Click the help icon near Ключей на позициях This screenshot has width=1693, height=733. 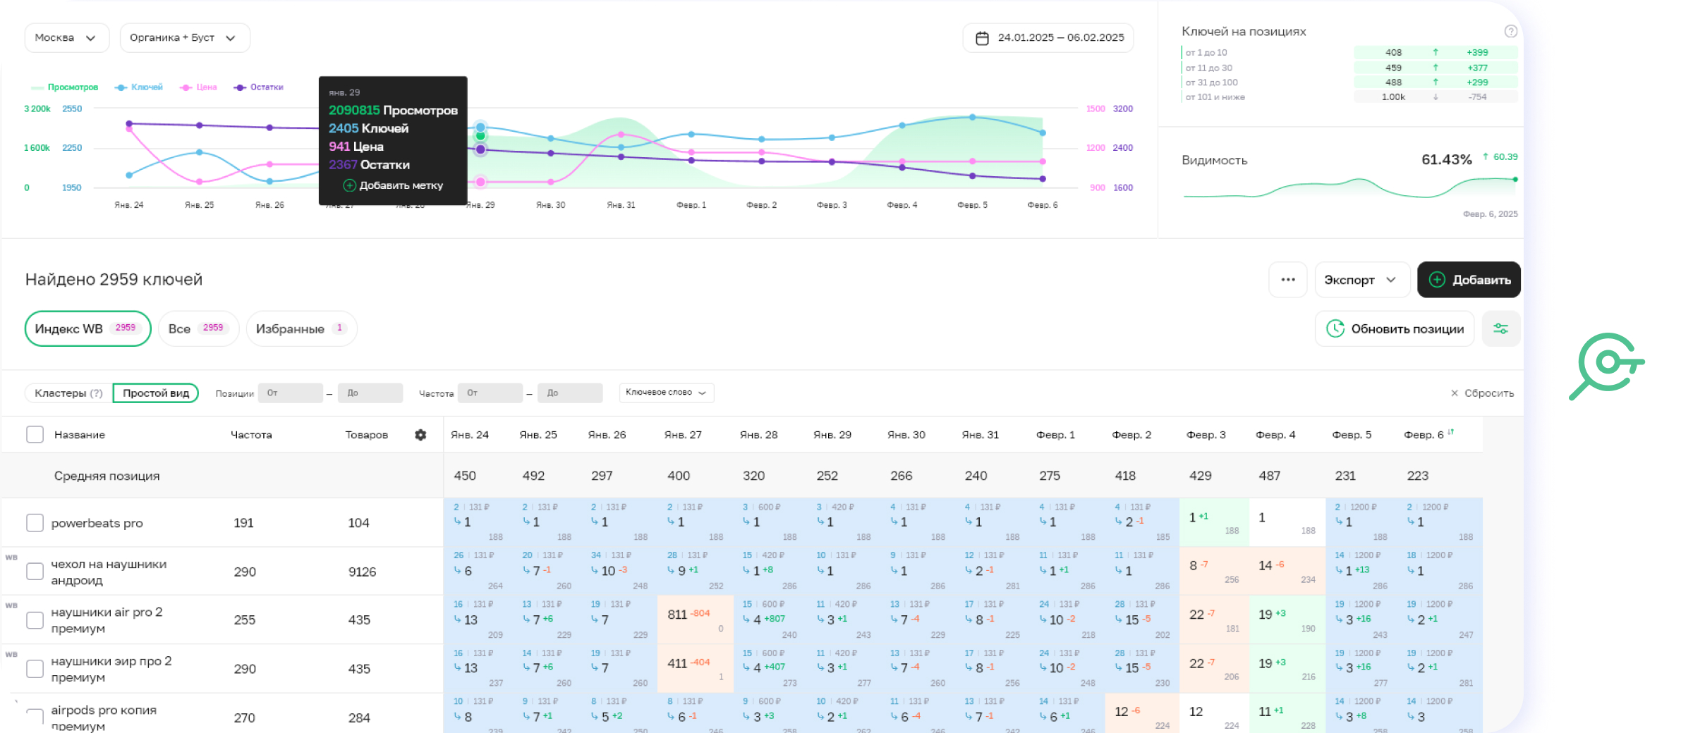point(1510,31)
